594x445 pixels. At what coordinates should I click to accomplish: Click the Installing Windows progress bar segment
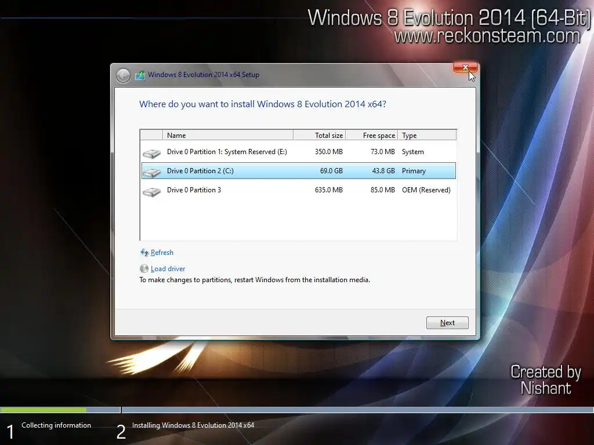[357, 410]
